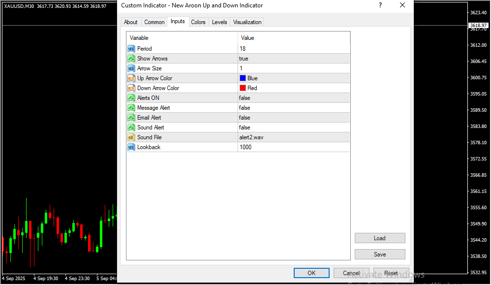Open the Visualization tab
The image size is (491, 285).
[x=247, y=22]
